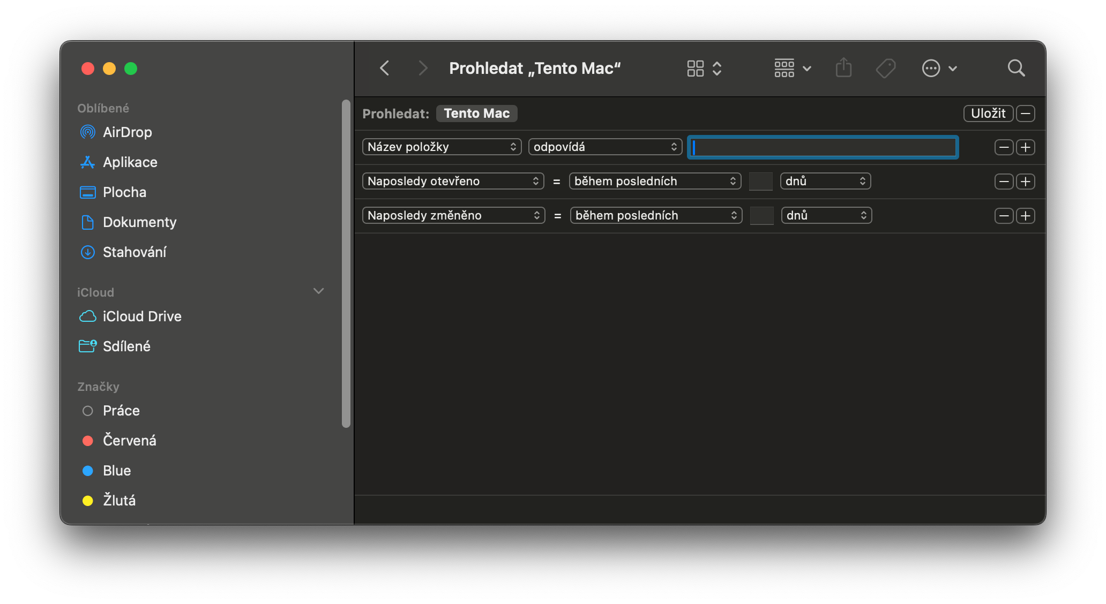Remove the Naposledy otevřeno criteria row
1106x604 pixels.
click(x=1004, y=182)
